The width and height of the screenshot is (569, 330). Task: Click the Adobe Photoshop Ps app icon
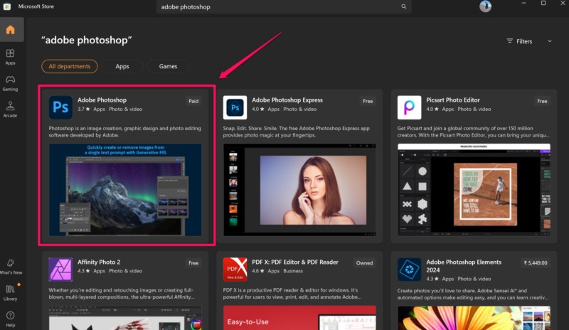[x=60, y=107]
